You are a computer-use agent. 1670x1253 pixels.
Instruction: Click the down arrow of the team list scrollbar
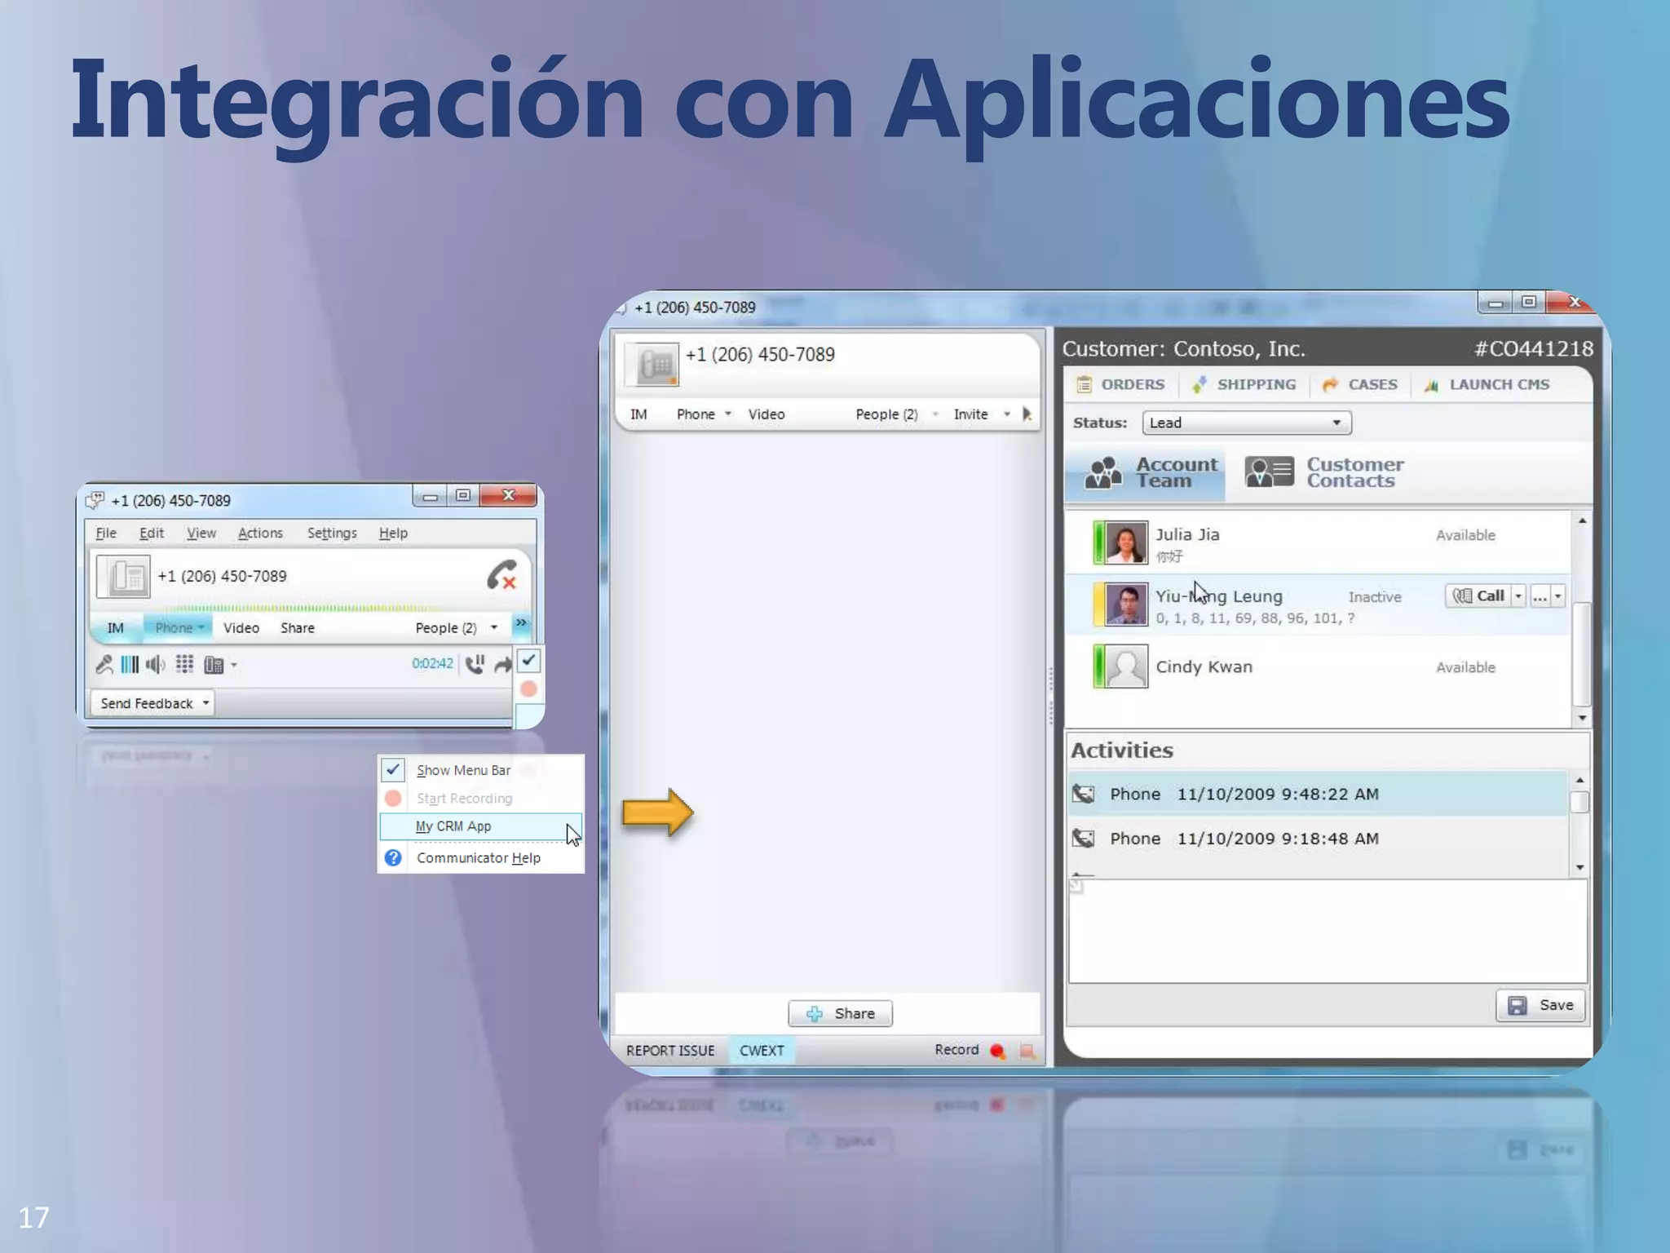click(x=1582, y=718)
